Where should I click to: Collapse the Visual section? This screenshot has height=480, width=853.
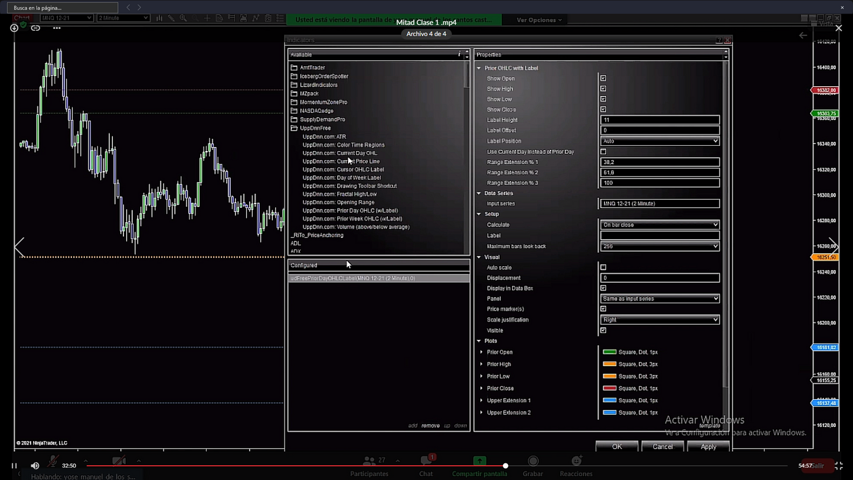coord(479,257)
